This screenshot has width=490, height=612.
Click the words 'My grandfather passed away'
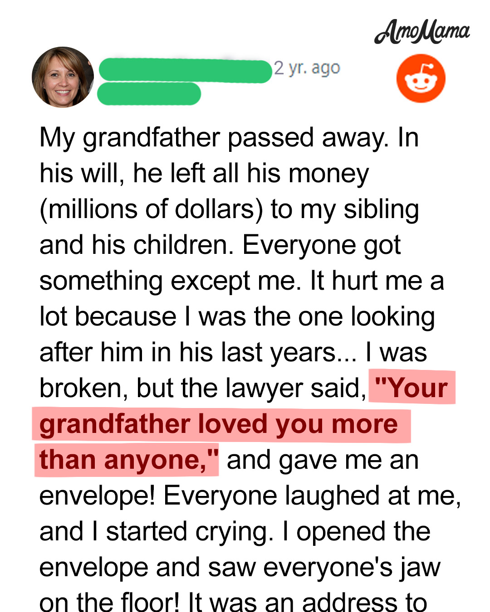(x=214, y=137)
